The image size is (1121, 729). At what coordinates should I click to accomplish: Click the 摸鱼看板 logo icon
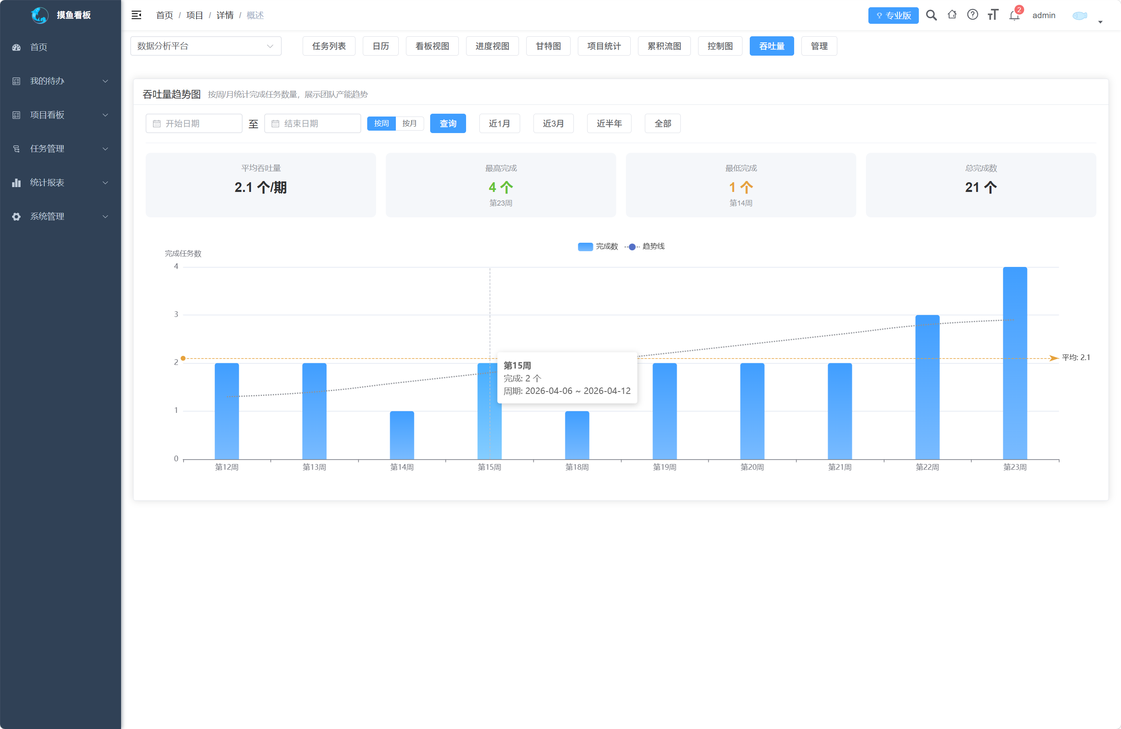pyautogui.click(x=40, y=15)
